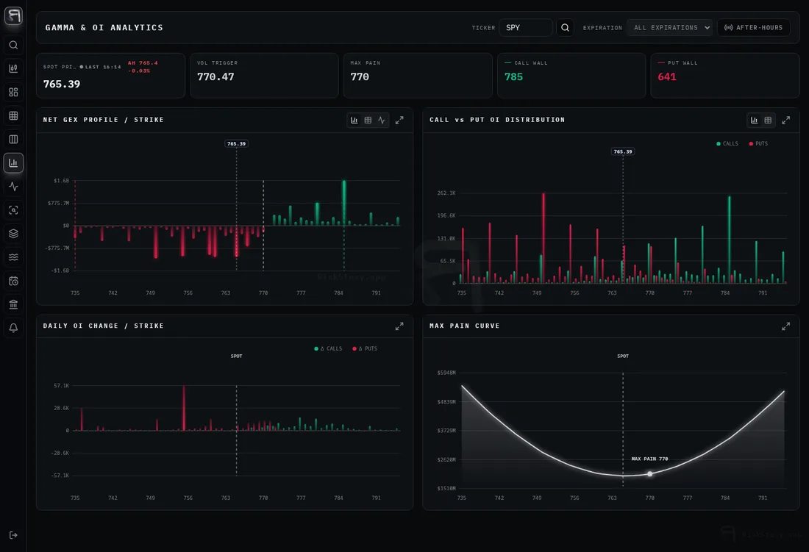Click the ticker search magnifier button
The image size is (809, 552).
(565, 28)
